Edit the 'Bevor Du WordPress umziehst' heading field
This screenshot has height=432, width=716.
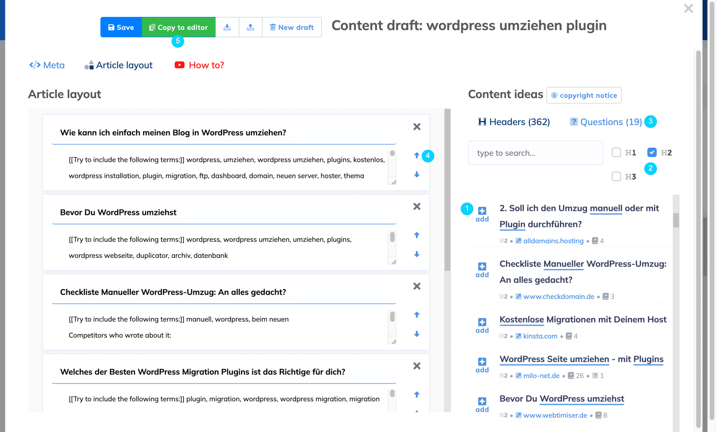[x=224, y=212]
